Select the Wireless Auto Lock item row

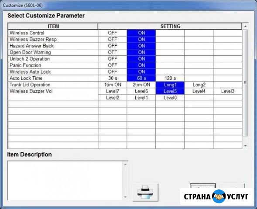tap(53, 72)
